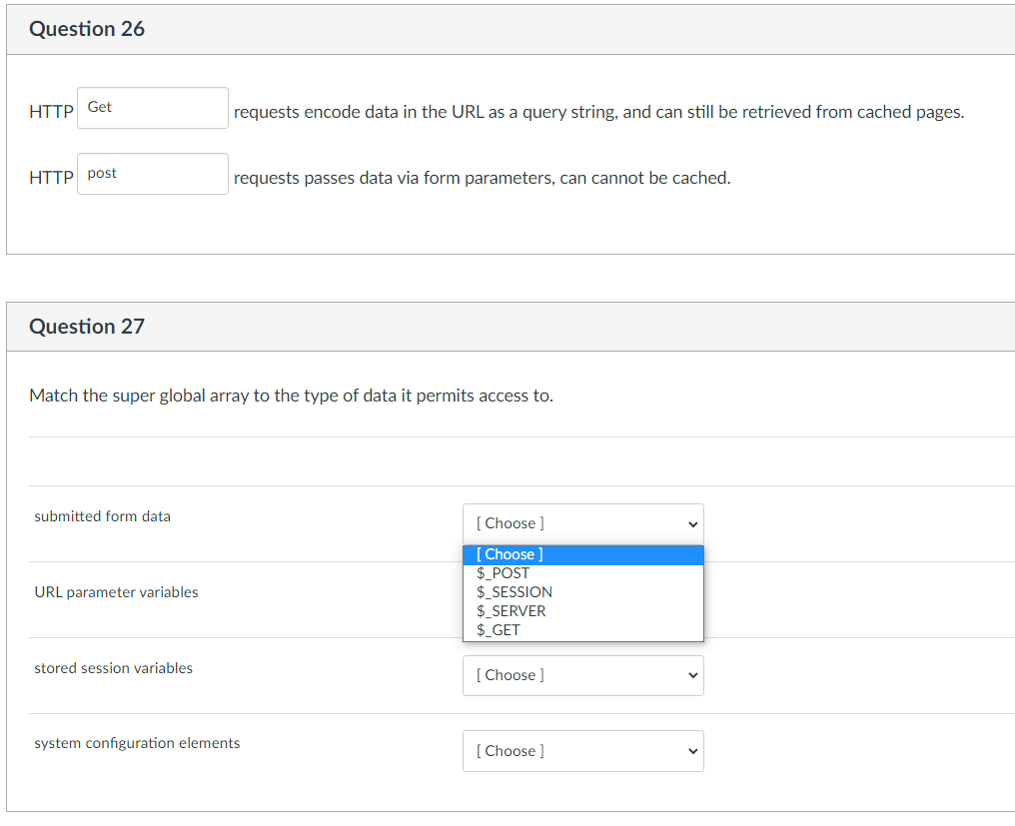Click the URL parameter variables label
The height and width of the screenshot is (826, 1015).
point(116,592)
